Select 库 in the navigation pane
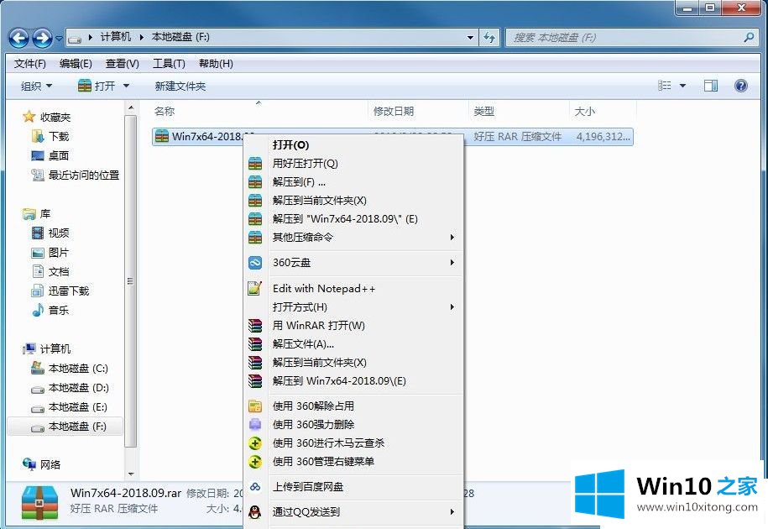This screenshot has width=768, height=529. (x=37, y=213)
